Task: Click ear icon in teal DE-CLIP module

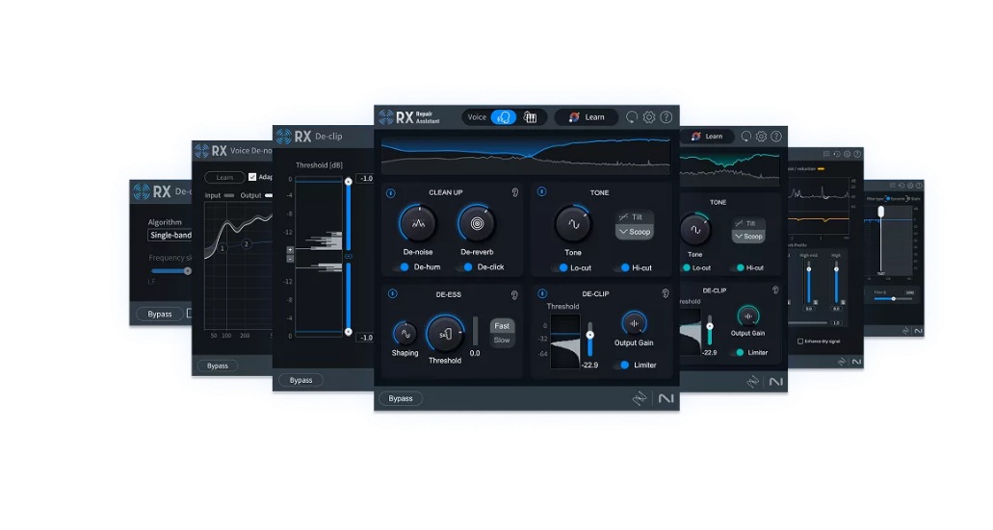Action: pos(775,290)
